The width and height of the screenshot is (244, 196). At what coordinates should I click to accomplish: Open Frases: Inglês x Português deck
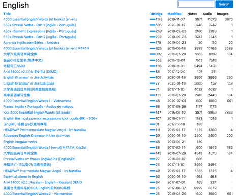[x=39, y=107]
